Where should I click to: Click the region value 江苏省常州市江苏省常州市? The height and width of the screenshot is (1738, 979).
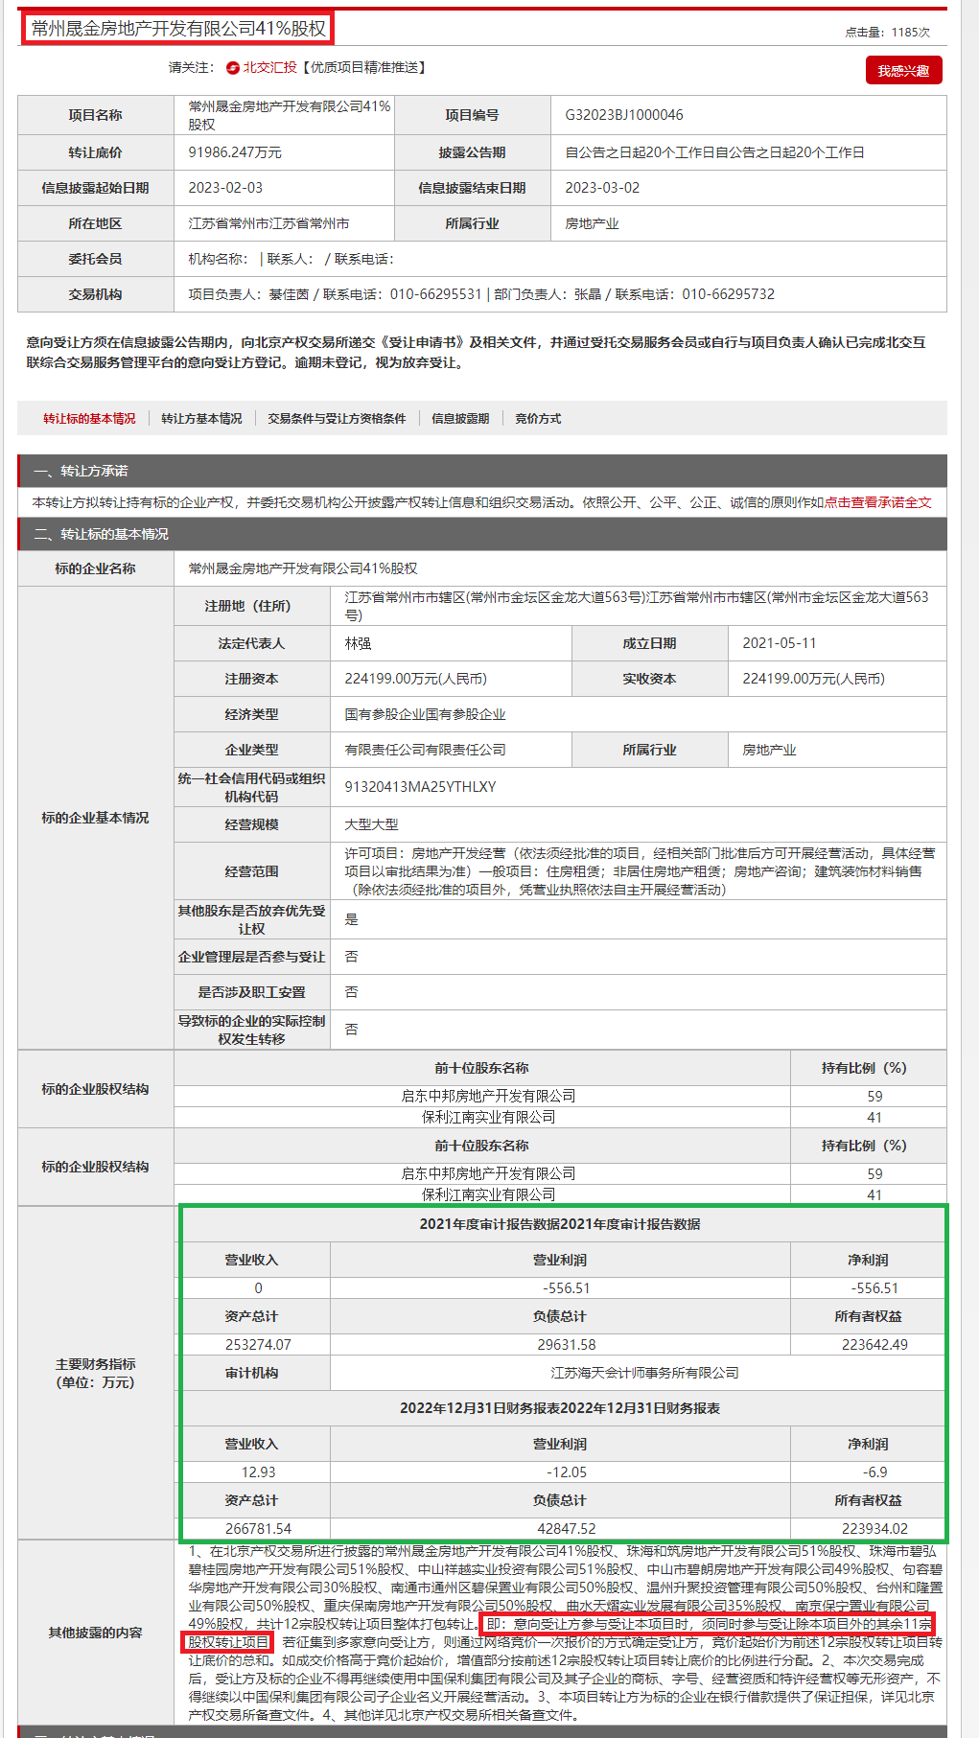(x=268, y=223)
